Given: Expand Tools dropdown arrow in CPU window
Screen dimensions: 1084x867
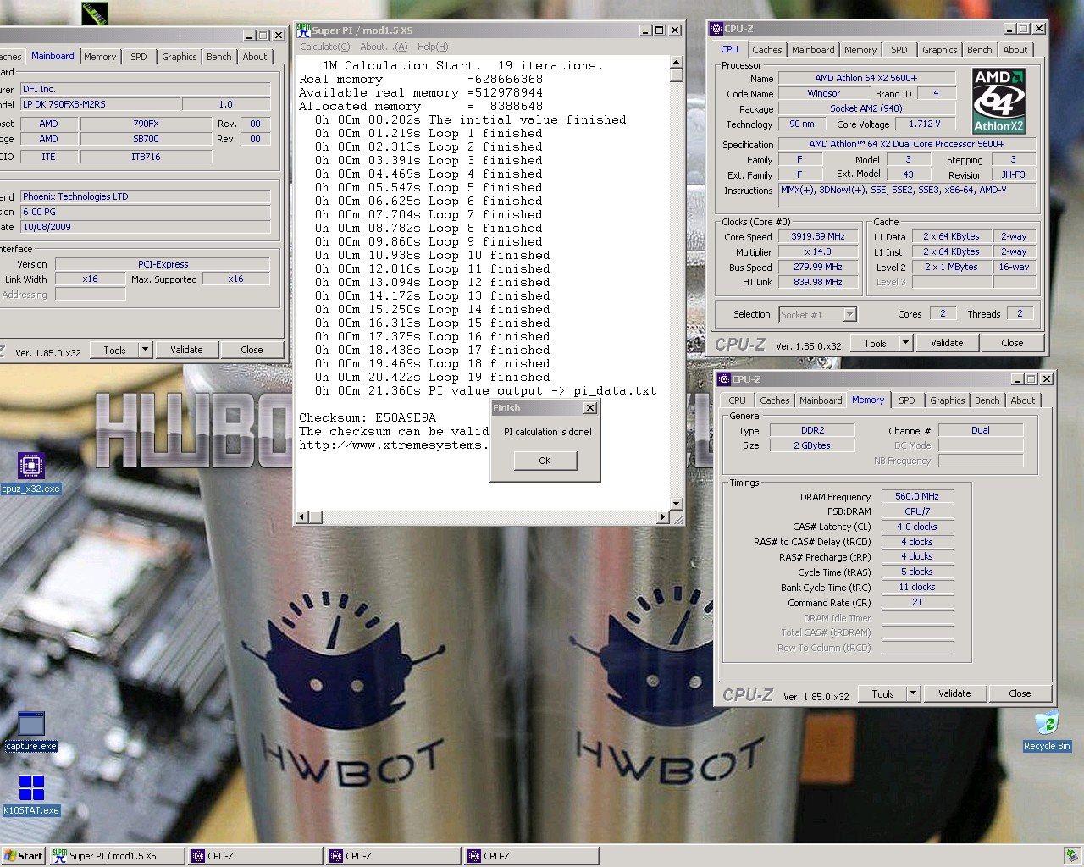Looking at the screenshot, I should point(906,343).
